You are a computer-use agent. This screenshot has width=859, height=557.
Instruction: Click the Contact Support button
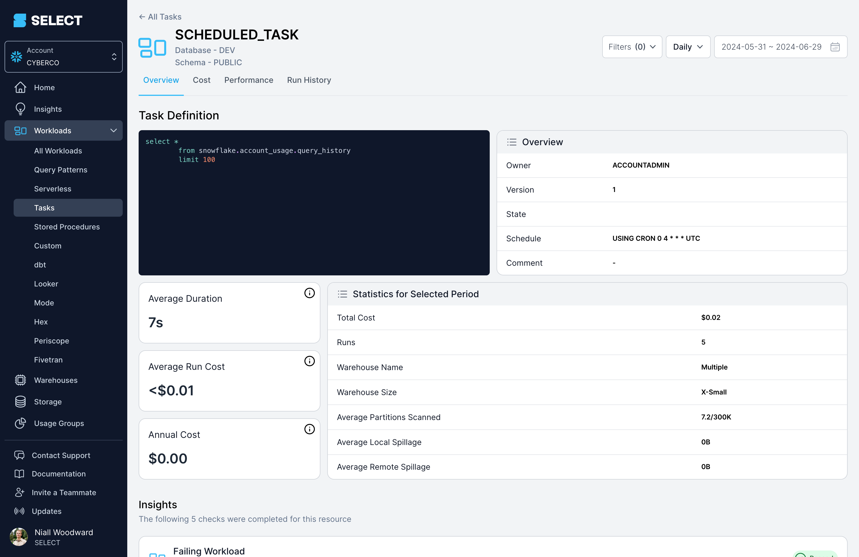click(x=61, y=455)
